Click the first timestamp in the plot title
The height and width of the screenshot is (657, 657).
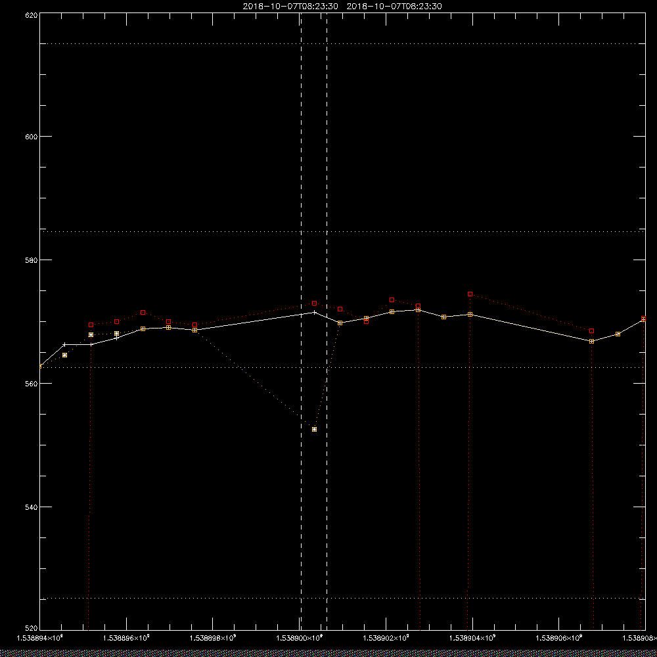click(290, 7)
